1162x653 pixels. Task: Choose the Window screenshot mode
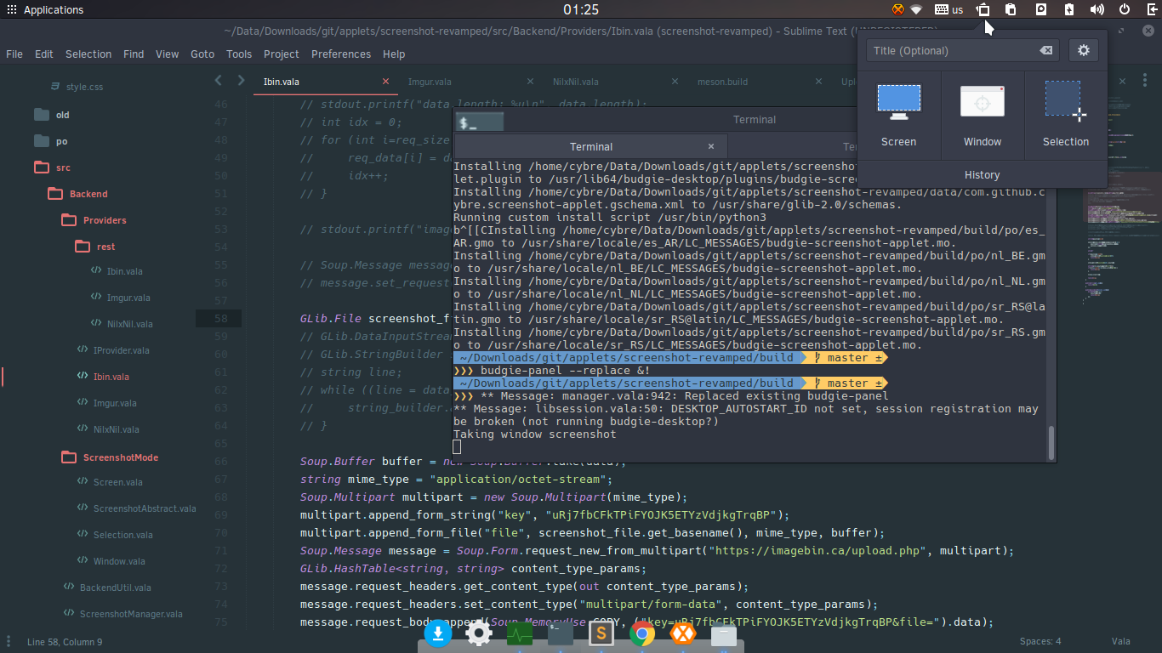pyautogui.click(x=983, y=116)
